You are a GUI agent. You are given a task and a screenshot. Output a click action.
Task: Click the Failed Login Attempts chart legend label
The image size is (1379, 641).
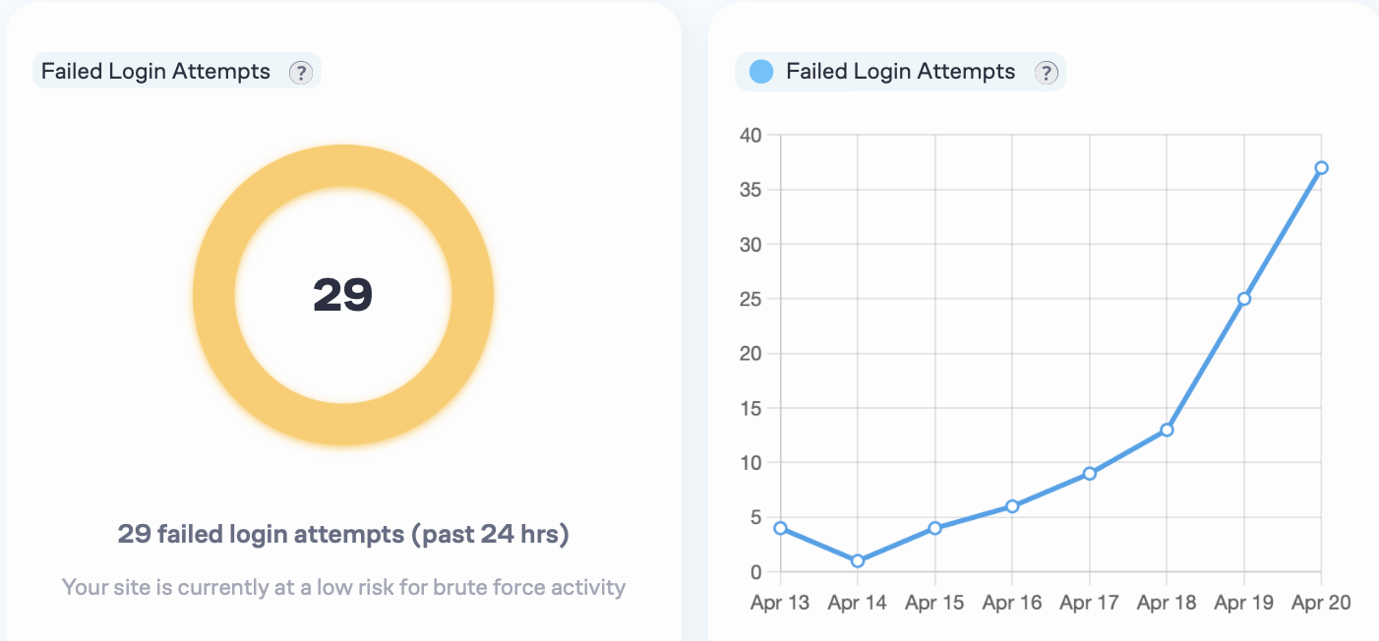(x=900, y=72)
